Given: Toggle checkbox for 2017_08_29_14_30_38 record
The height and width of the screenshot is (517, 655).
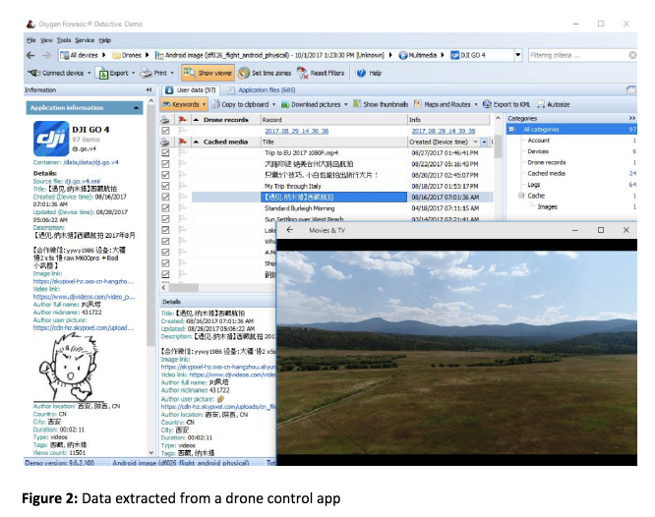Looking at the screenshot, I should click(x=165, y=131).
